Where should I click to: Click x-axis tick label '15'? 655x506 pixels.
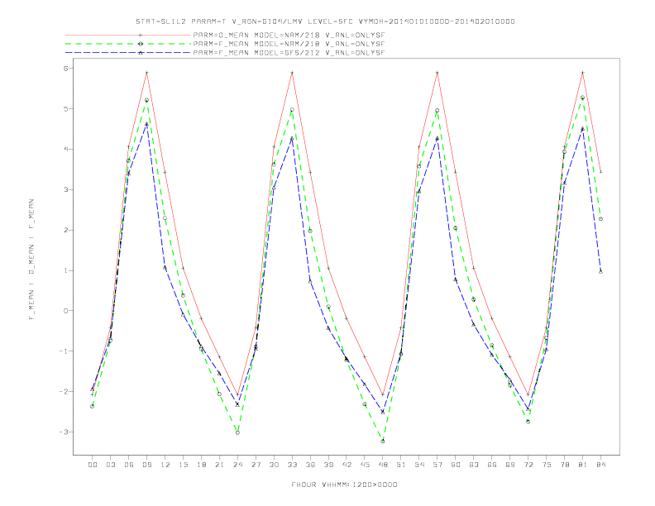[x=183, y=465]
